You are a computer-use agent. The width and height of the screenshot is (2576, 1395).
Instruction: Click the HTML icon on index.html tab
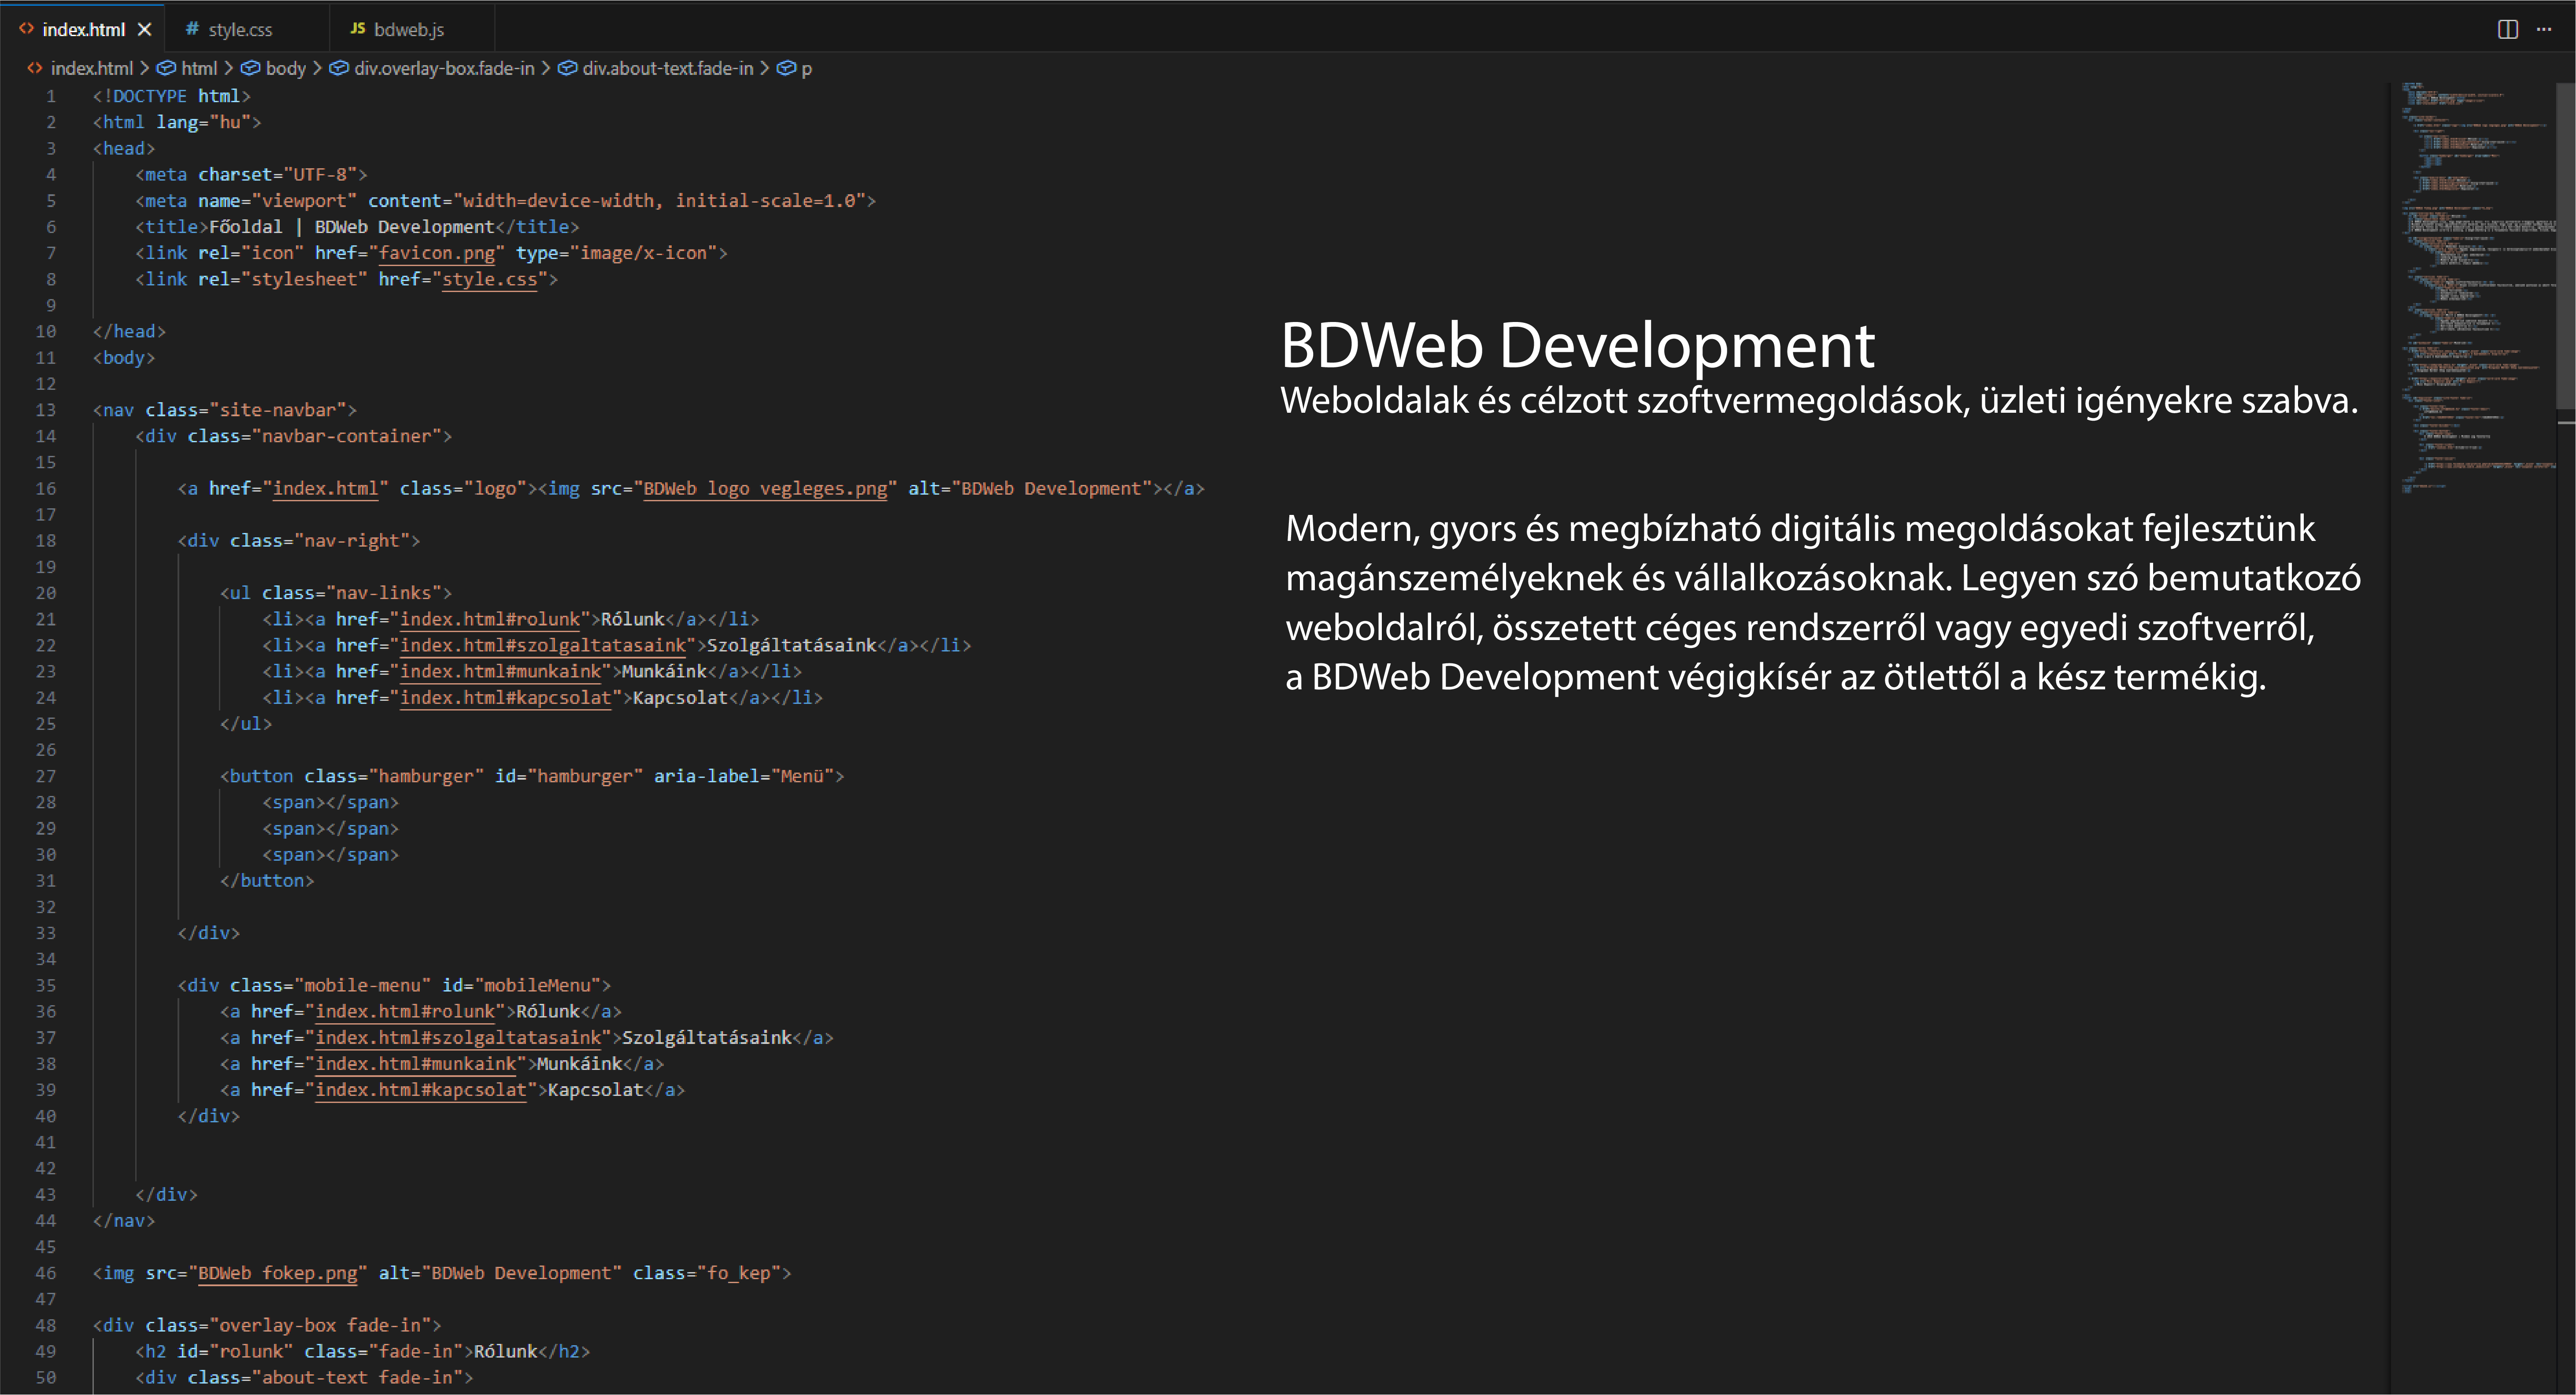pos(26,29)
